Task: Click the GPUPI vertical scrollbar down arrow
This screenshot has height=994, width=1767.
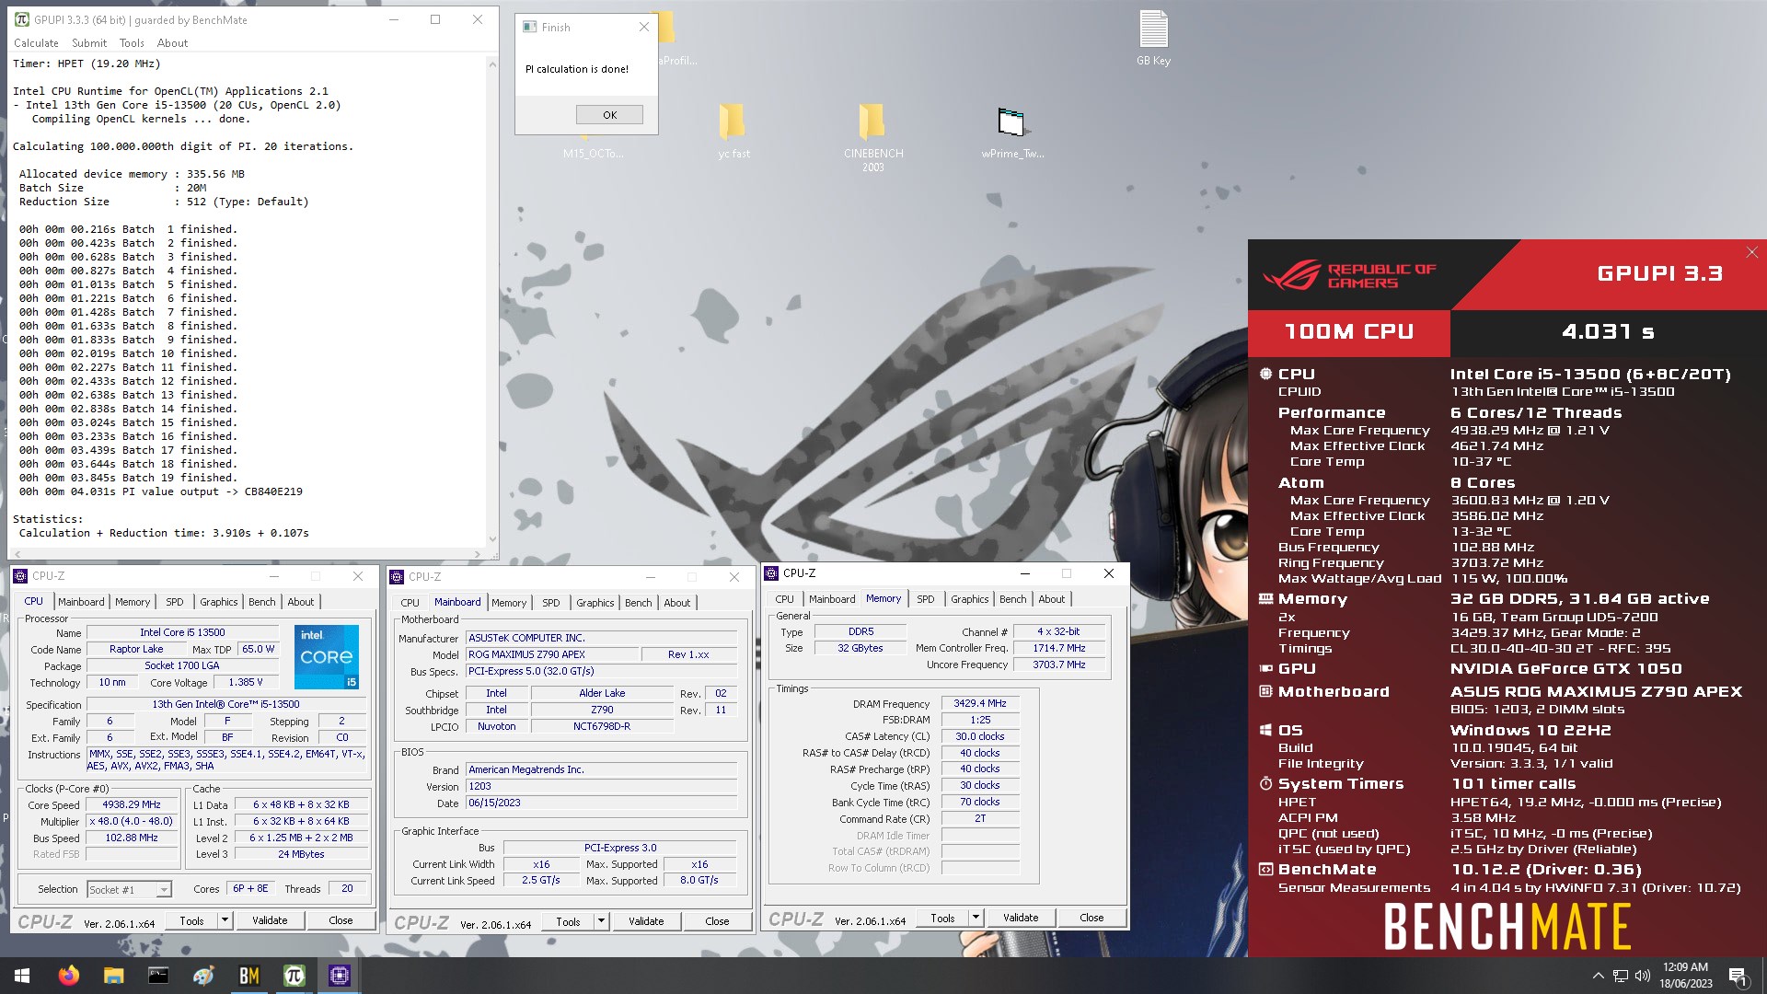Action: click(491, 539)
